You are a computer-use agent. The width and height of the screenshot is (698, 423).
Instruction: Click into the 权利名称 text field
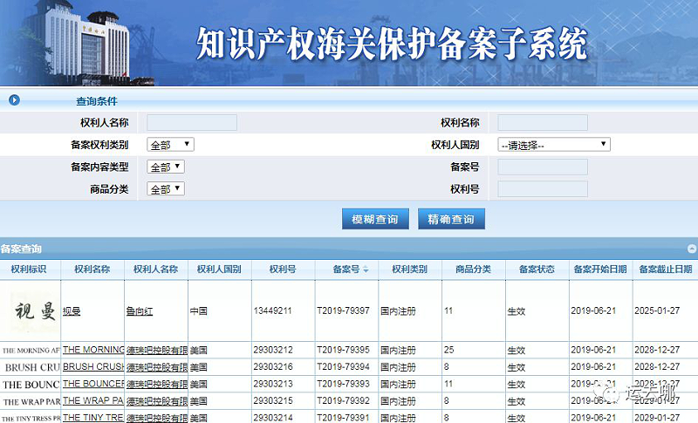[x=542, y=123]
